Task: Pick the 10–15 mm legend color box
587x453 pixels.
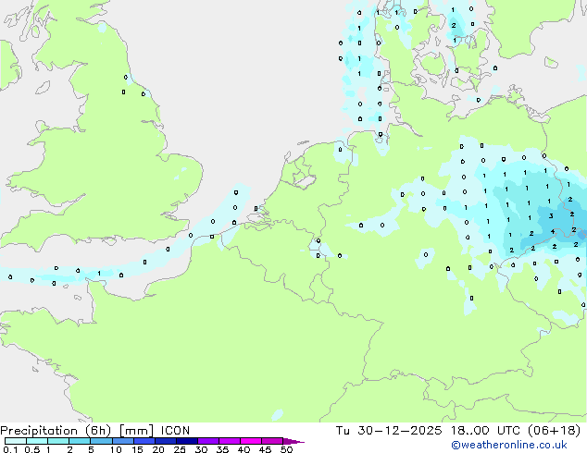Action: (123, 441)
